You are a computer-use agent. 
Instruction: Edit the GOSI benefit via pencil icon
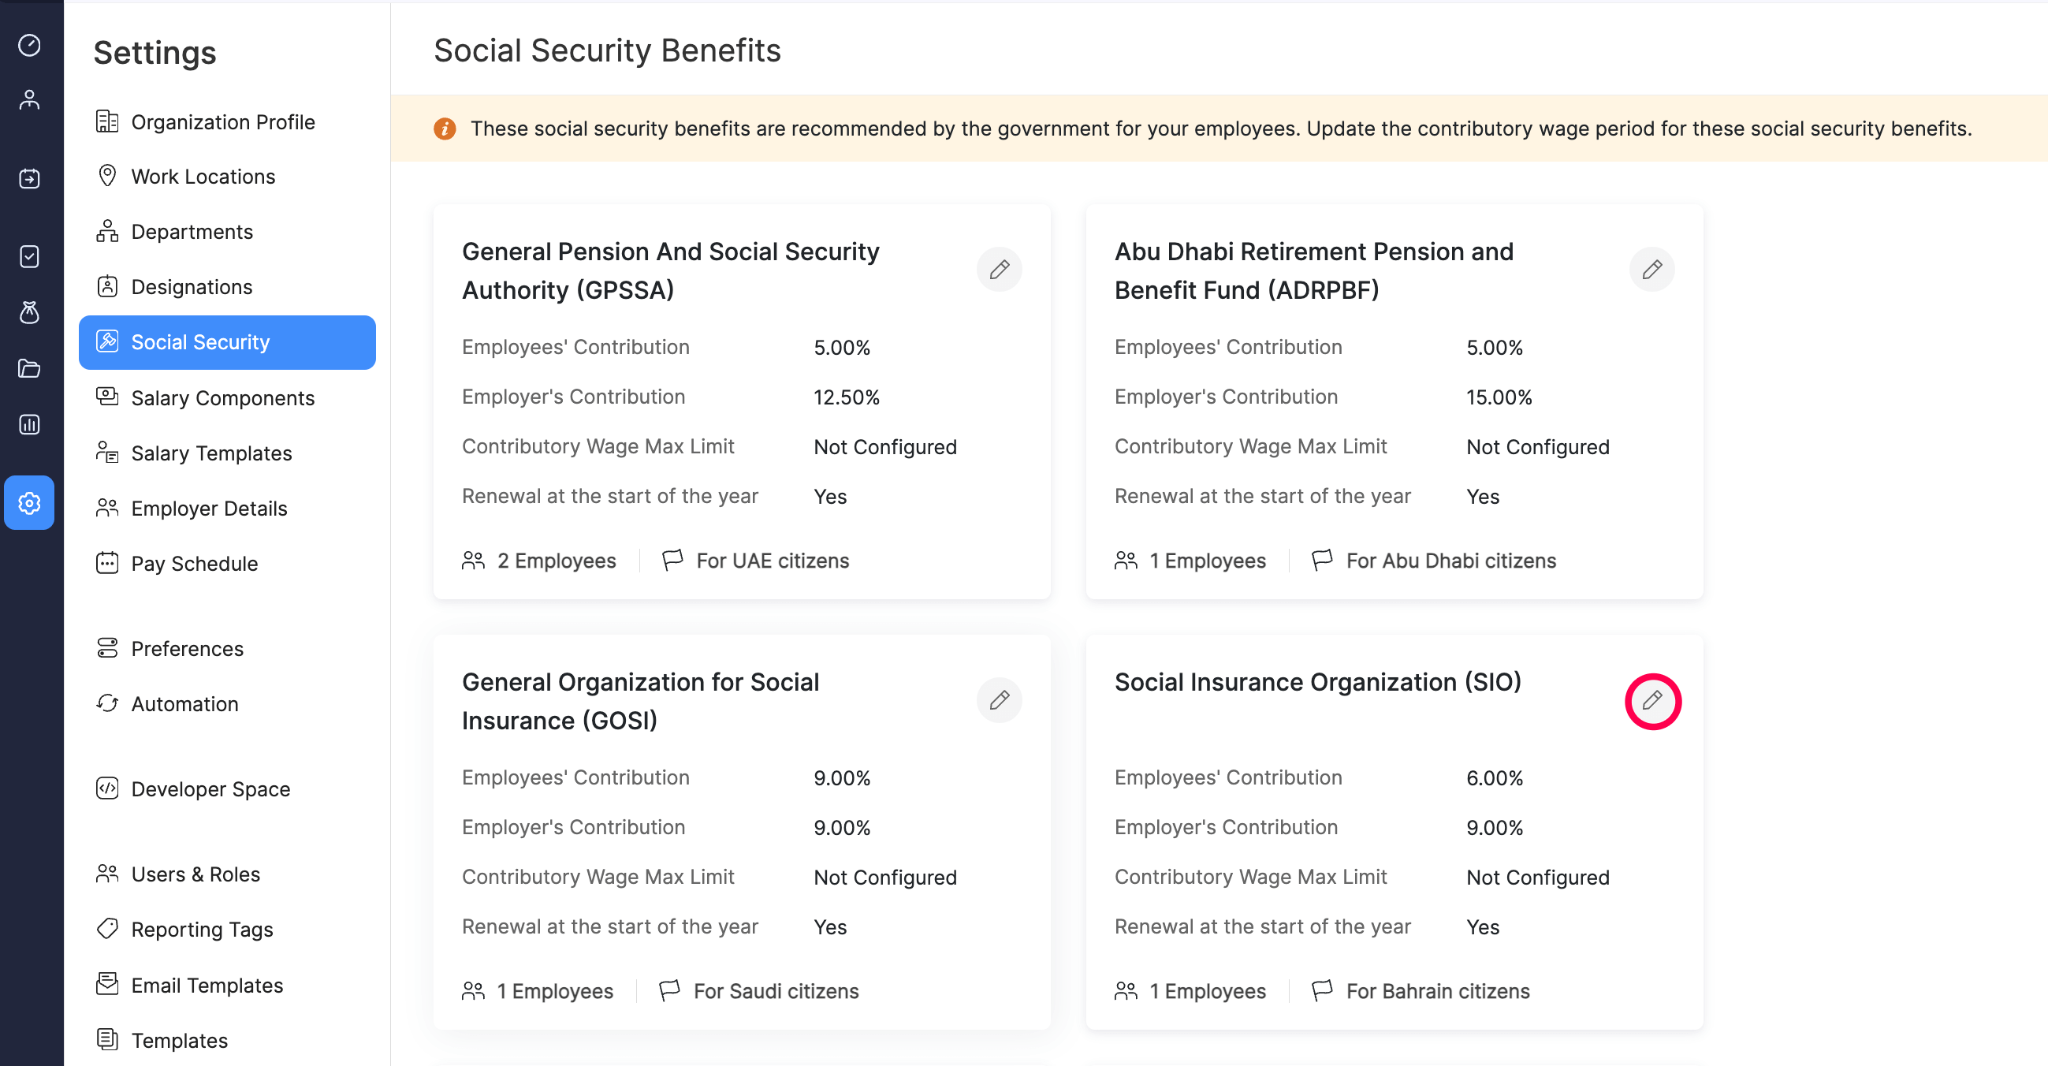tap(1000, 700)
